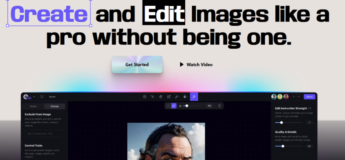Click the Get Started button
Image resolution: width=345 pixels, height=160 pixels.
pos(137,65)
